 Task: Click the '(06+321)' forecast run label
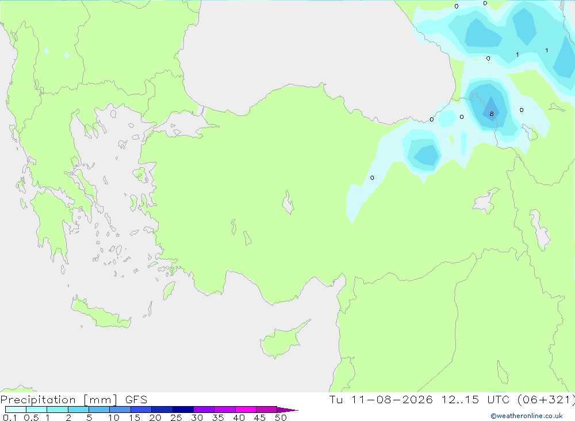coord(546,400)
